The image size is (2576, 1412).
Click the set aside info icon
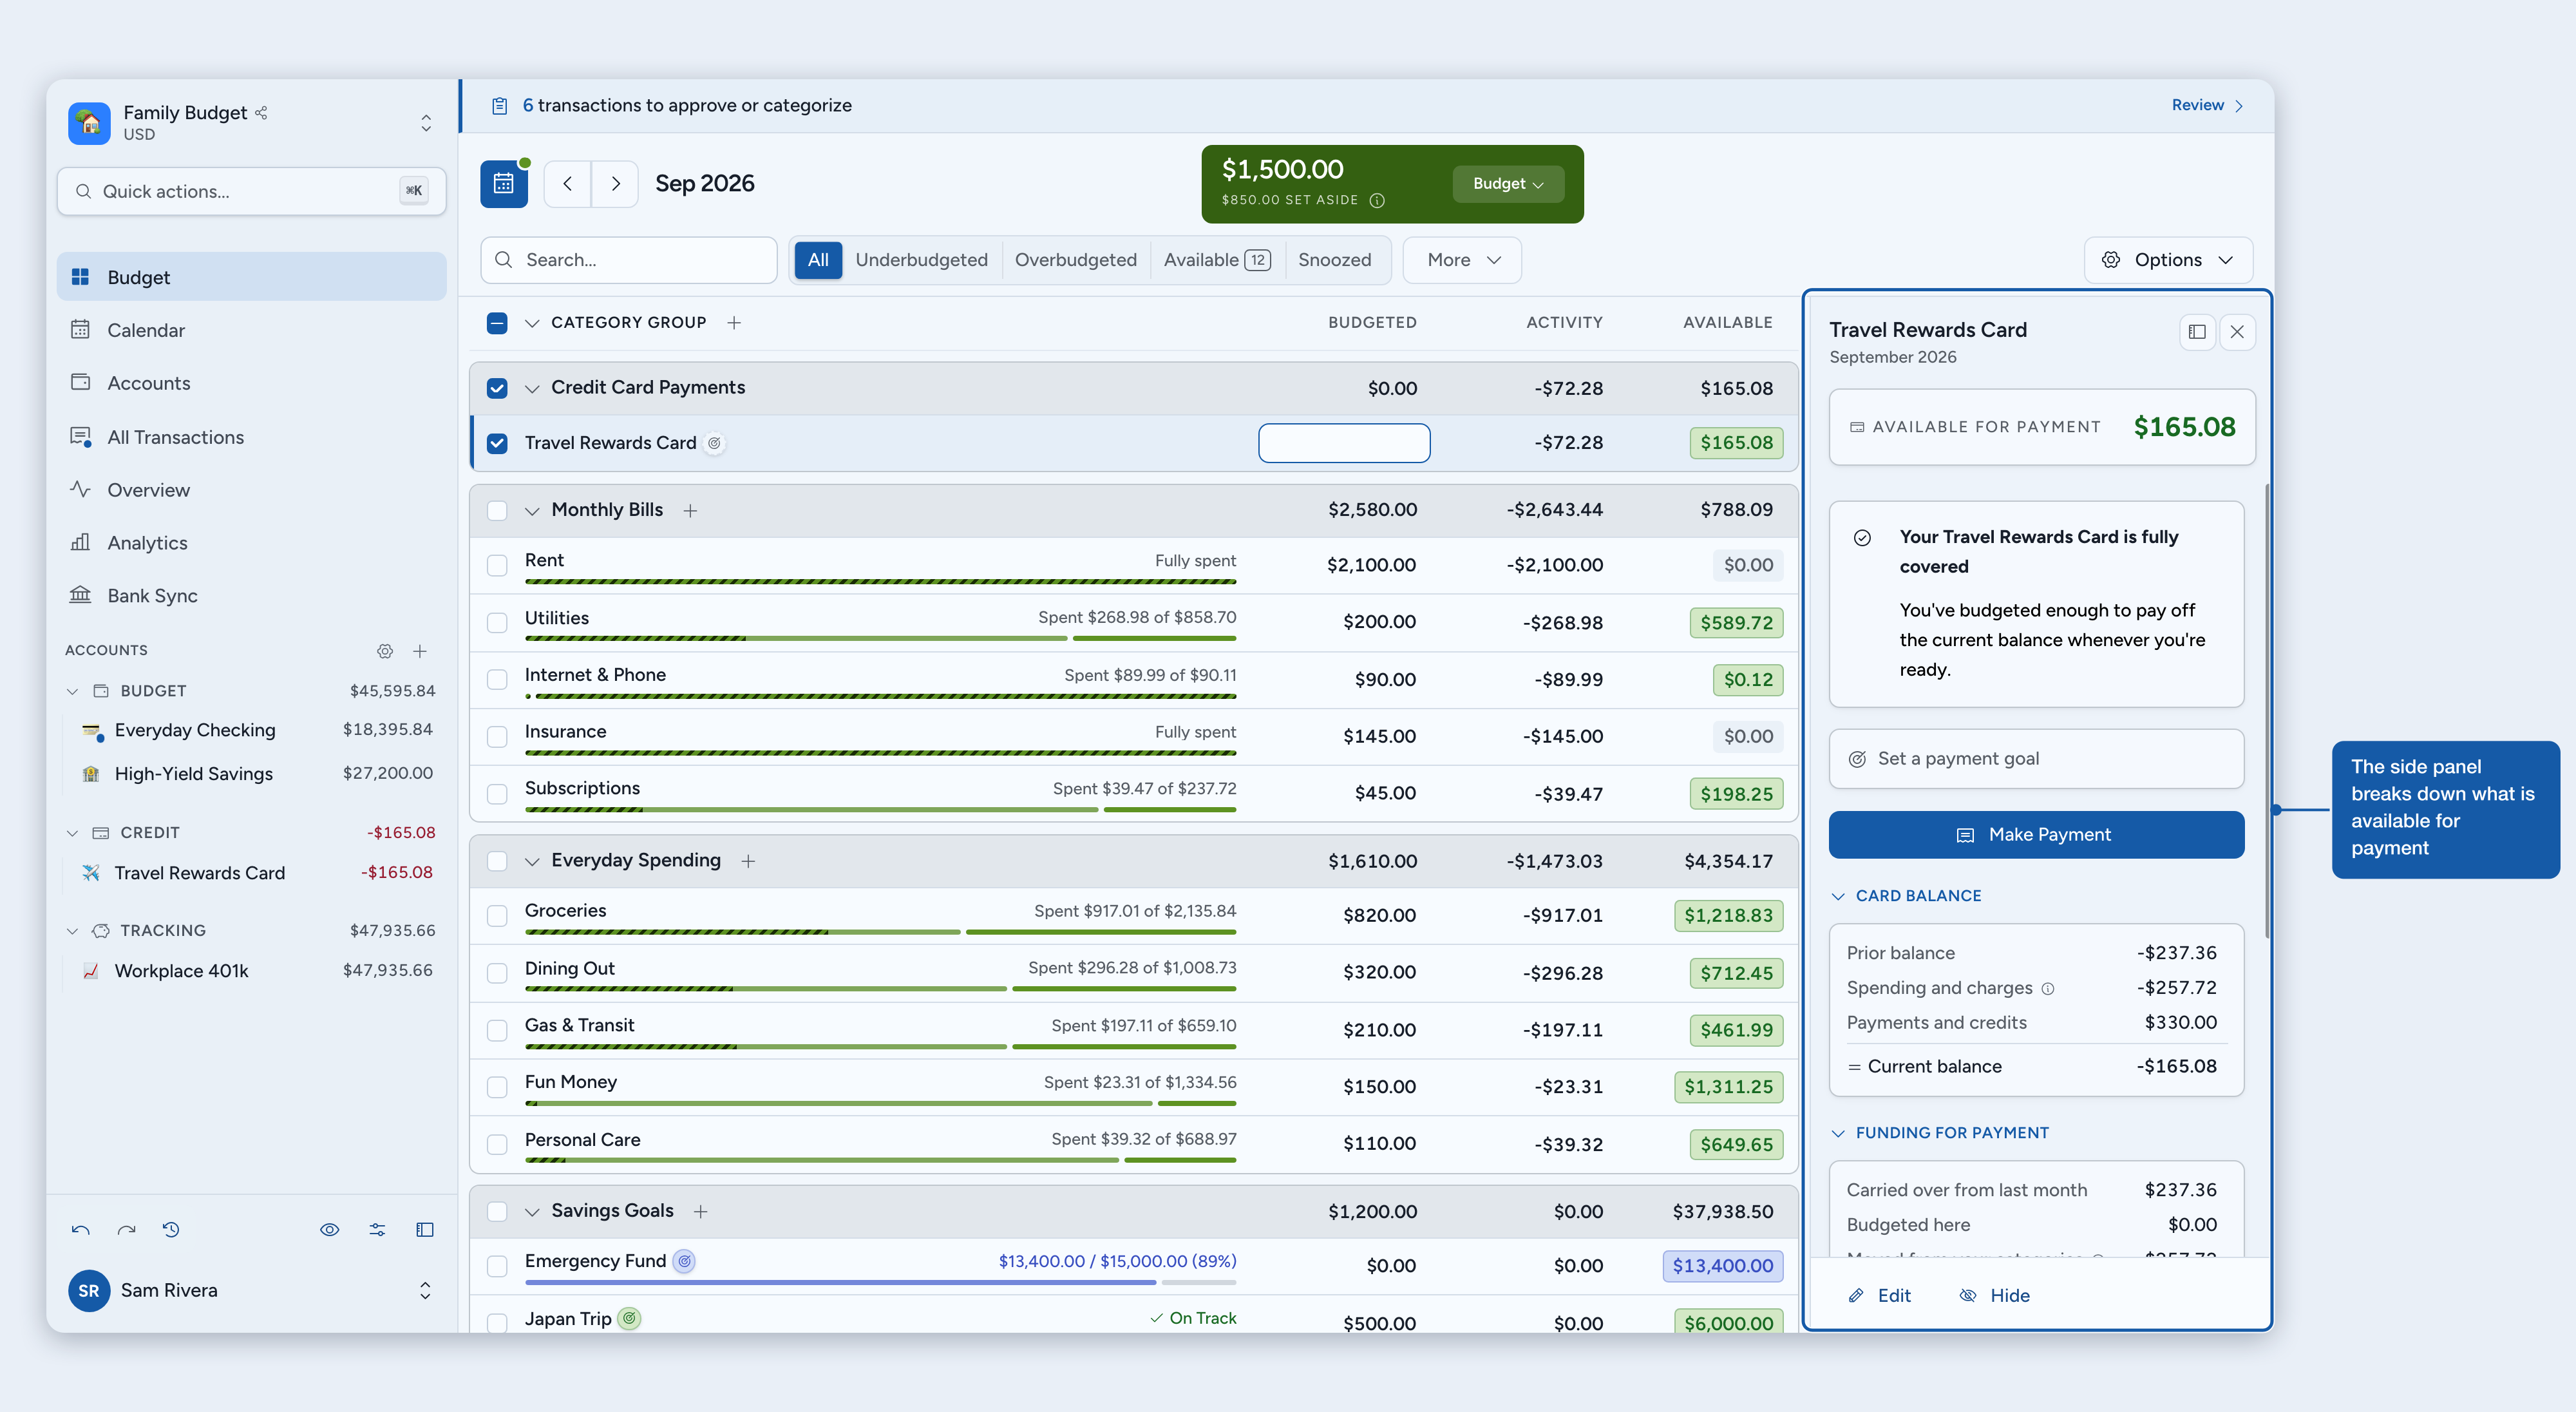(1377, 200)
